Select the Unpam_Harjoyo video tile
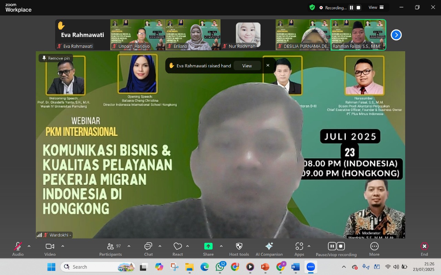The height and width of the screenshot is (275, 441). coord(138,35)
